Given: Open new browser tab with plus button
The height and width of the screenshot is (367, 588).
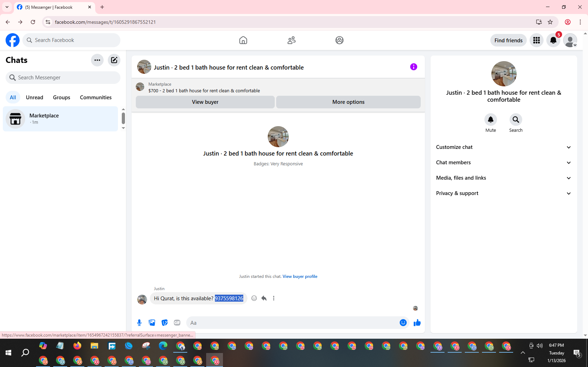Looking at the screenshot, I should (x=102, y=7).
